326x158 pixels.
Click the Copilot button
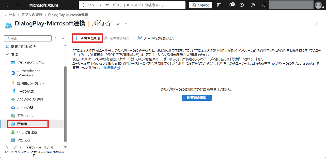click(x=201, y=5)
